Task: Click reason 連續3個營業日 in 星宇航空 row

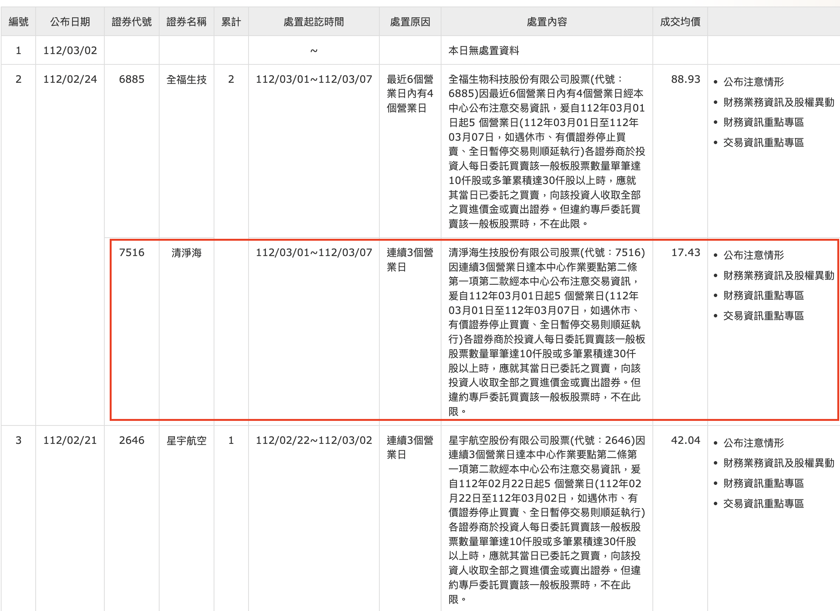Action: click(x=410, y=448)
